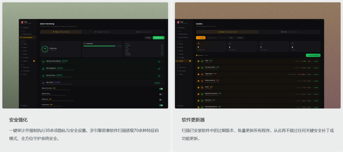Viewport: 343px width, 152px height.
Task: Open Registry in the System Hardening window sidebar
Action: point(28,47)
